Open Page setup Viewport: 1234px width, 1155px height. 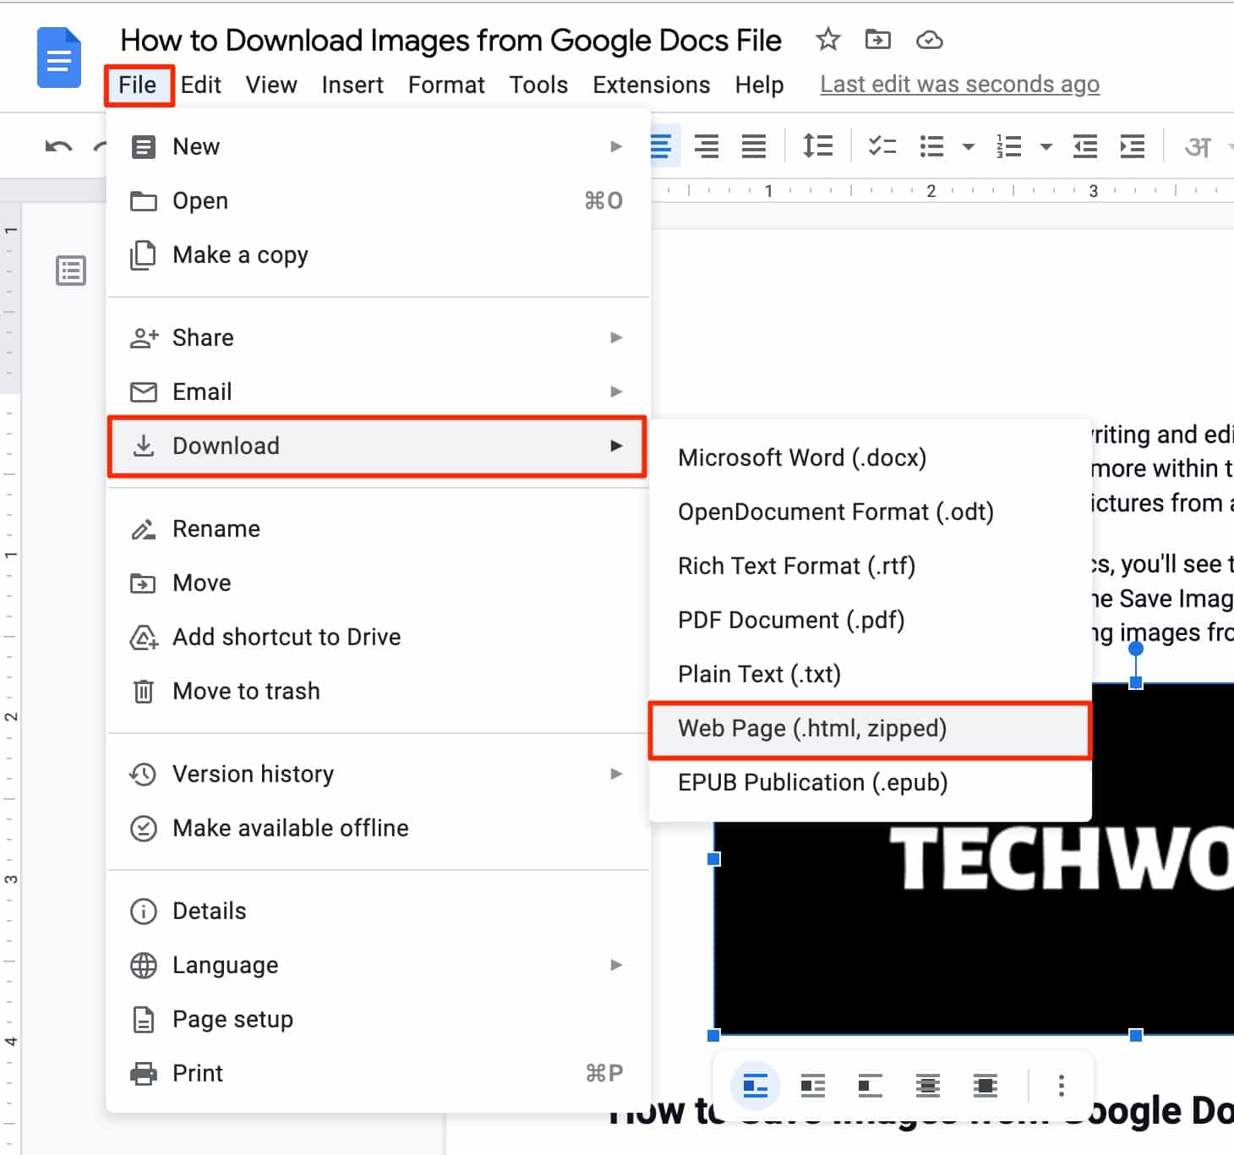[x=378, y=1019]
